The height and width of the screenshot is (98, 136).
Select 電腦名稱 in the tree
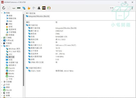11,18
